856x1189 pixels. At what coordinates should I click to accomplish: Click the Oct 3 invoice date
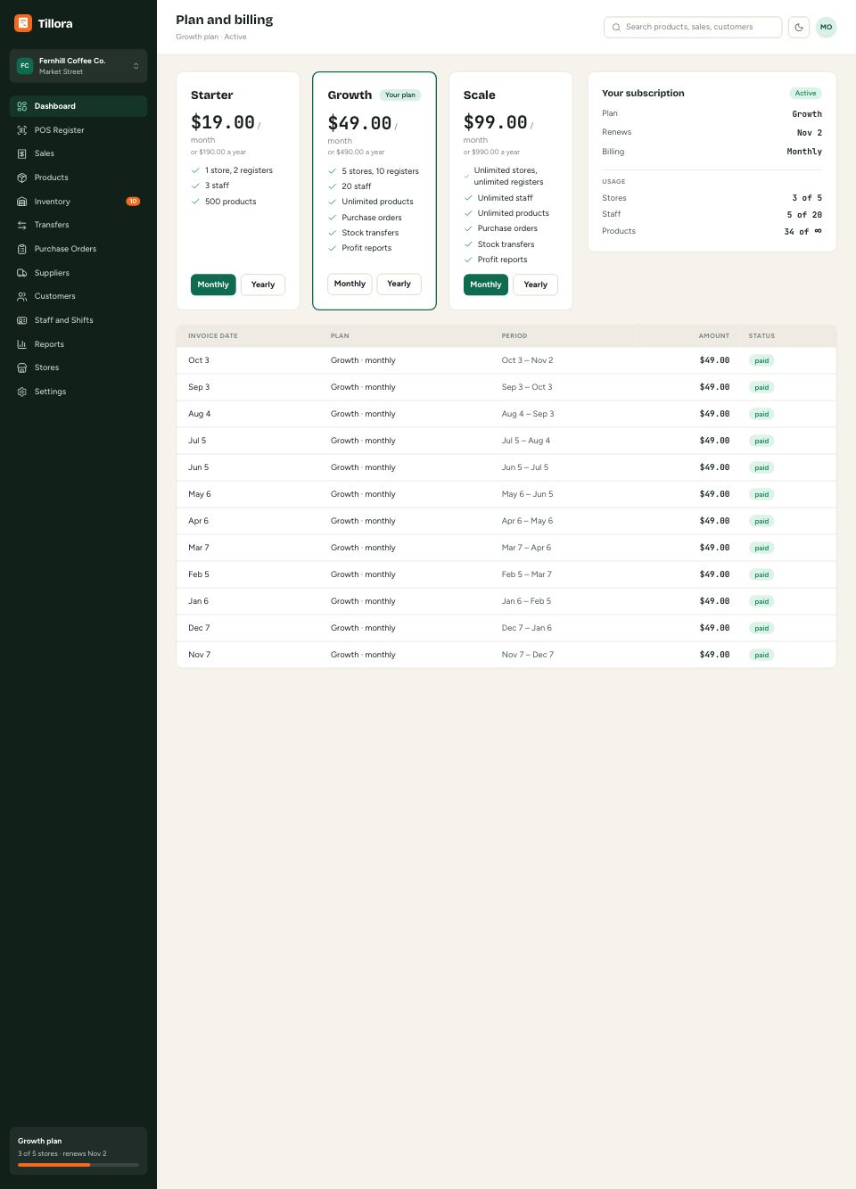[x=199, y=360]
